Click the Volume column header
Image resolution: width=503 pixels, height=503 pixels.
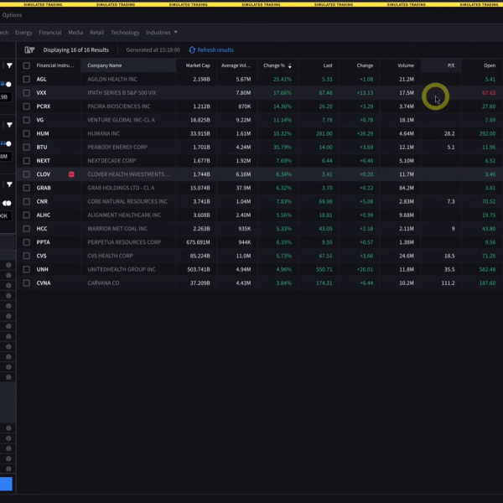406,65
